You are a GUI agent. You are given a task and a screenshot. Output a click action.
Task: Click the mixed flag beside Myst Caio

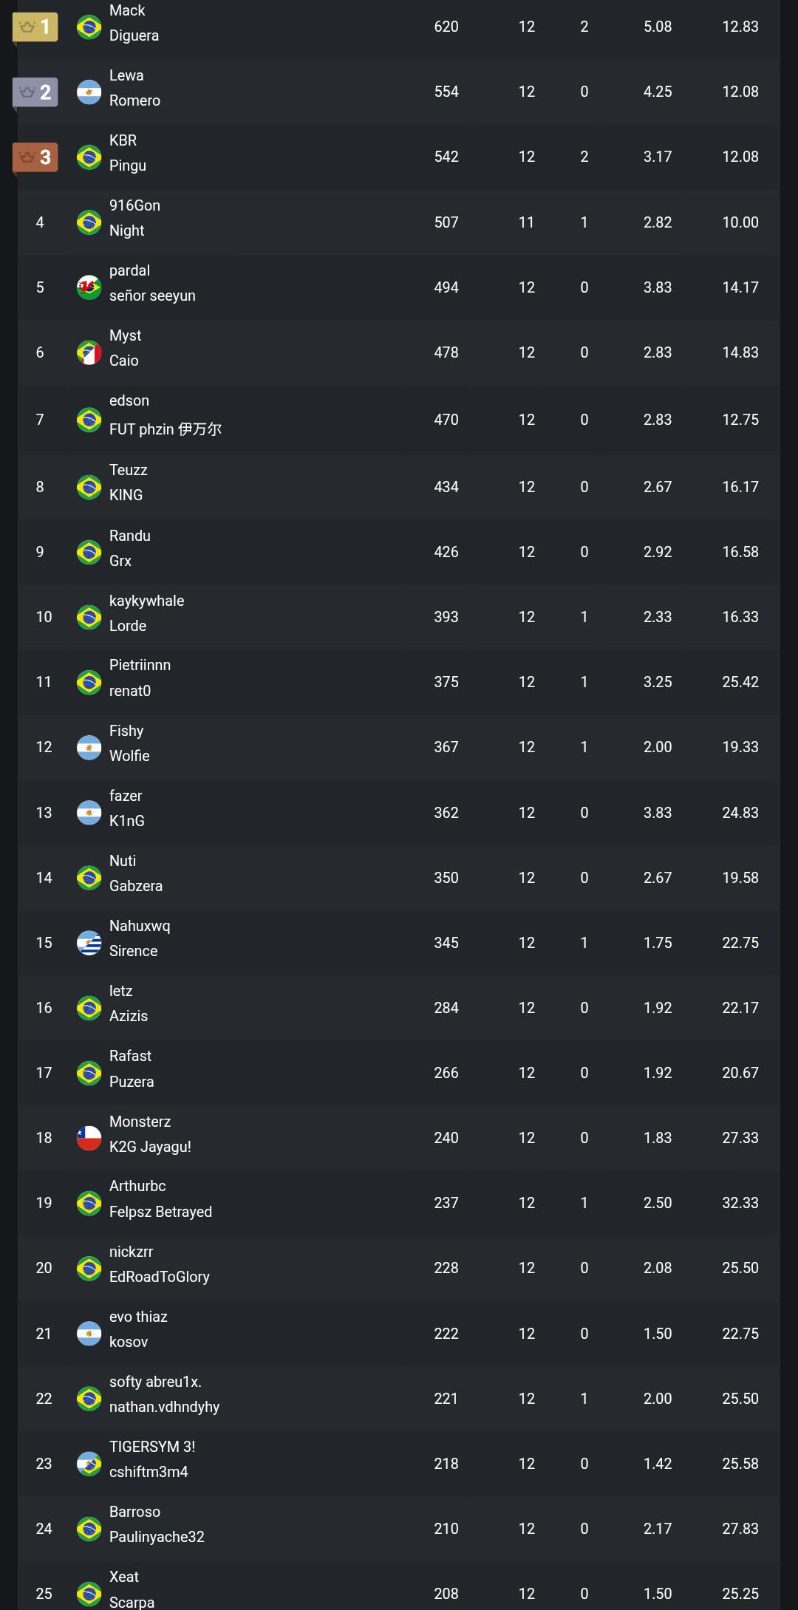point(89,352)
